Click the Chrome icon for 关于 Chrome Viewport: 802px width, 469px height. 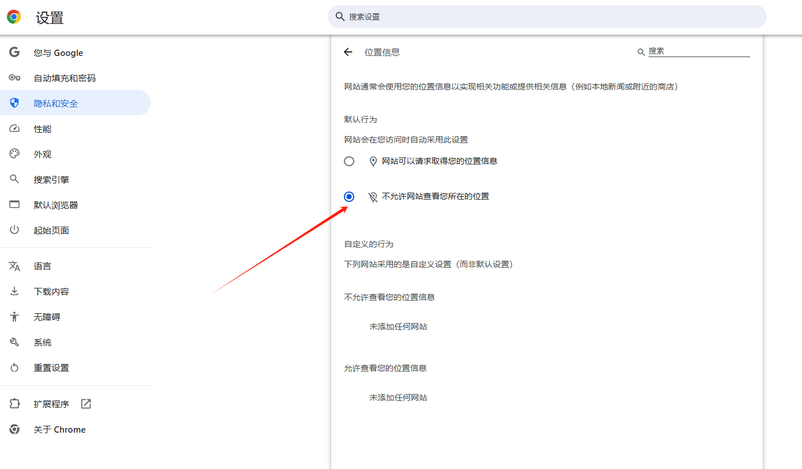coord(14,429)
